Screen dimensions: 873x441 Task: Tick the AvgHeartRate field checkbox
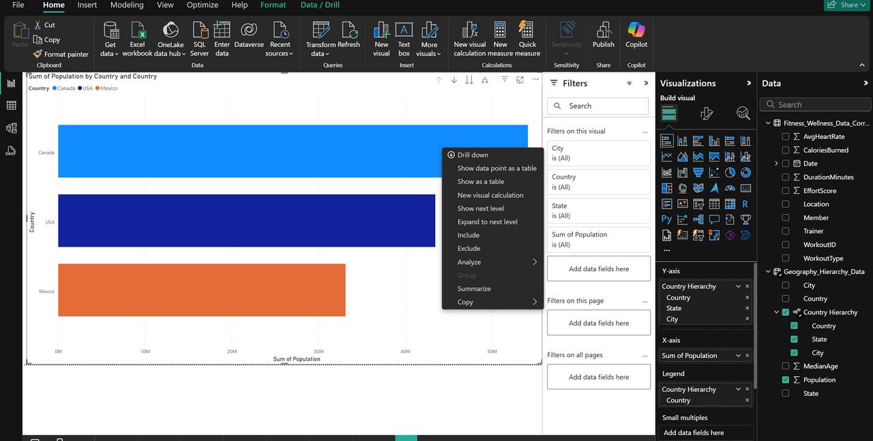[786, 136]
